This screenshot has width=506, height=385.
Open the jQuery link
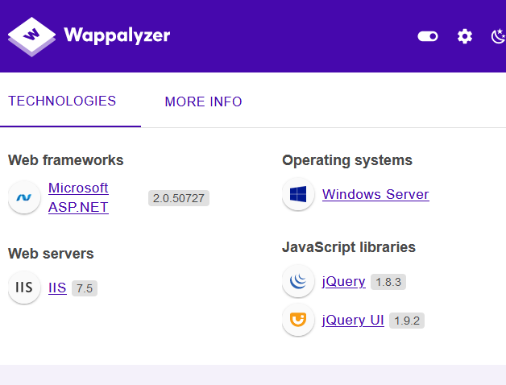pos(344,282)
